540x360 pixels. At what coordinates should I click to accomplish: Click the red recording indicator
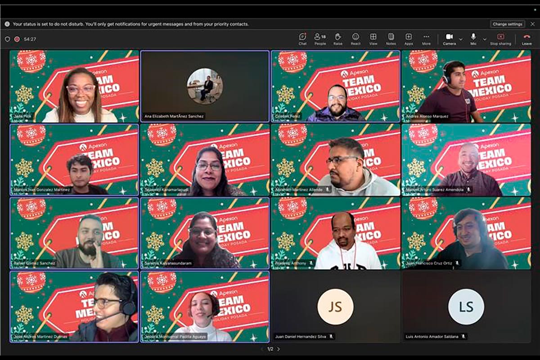[x=17, y=39]
